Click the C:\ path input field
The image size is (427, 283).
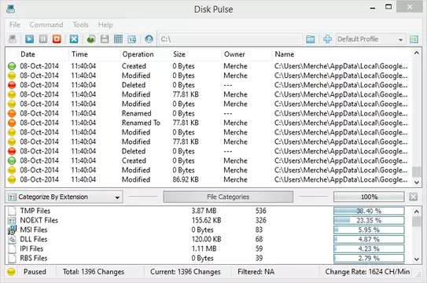230,39
